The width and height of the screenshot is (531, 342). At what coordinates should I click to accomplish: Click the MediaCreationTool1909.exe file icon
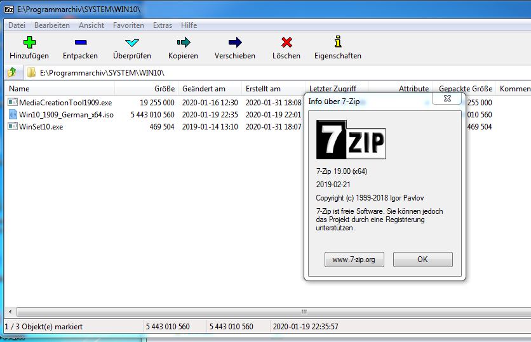(x=13, y=102)
